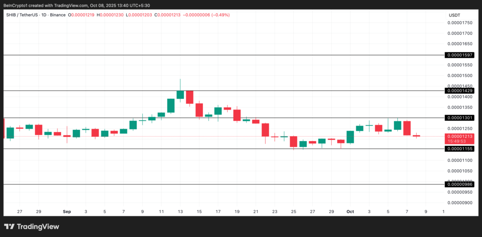The image size is (482, 237).
Task: Select date 21 on the time axis
Action: [x=256, y=212]
